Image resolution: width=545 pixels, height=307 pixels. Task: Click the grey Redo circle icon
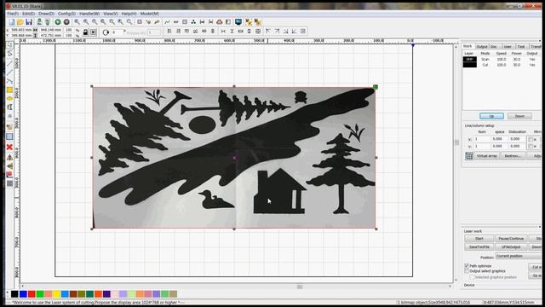66,22
